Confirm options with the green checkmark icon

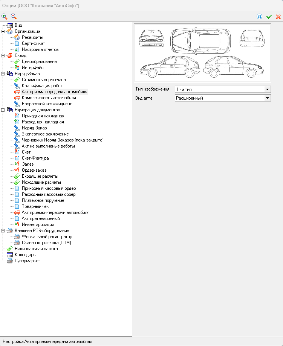click(x=269, y=17)
